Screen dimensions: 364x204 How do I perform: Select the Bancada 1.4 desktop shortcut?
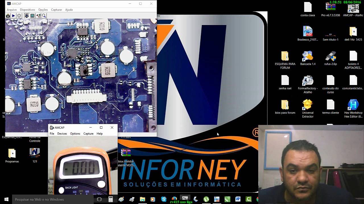(x=308, y=58)
